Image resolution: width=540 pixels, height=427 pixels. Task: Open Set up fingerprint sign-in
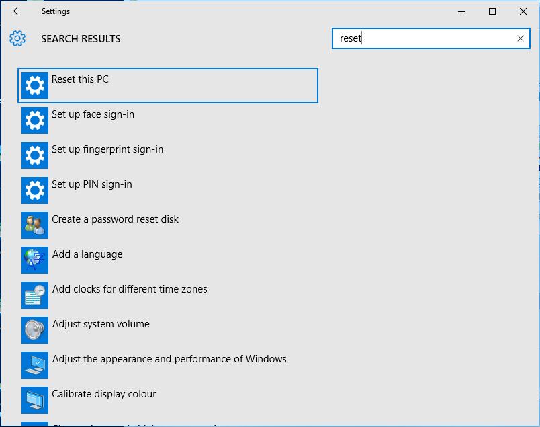coord(168,155)
